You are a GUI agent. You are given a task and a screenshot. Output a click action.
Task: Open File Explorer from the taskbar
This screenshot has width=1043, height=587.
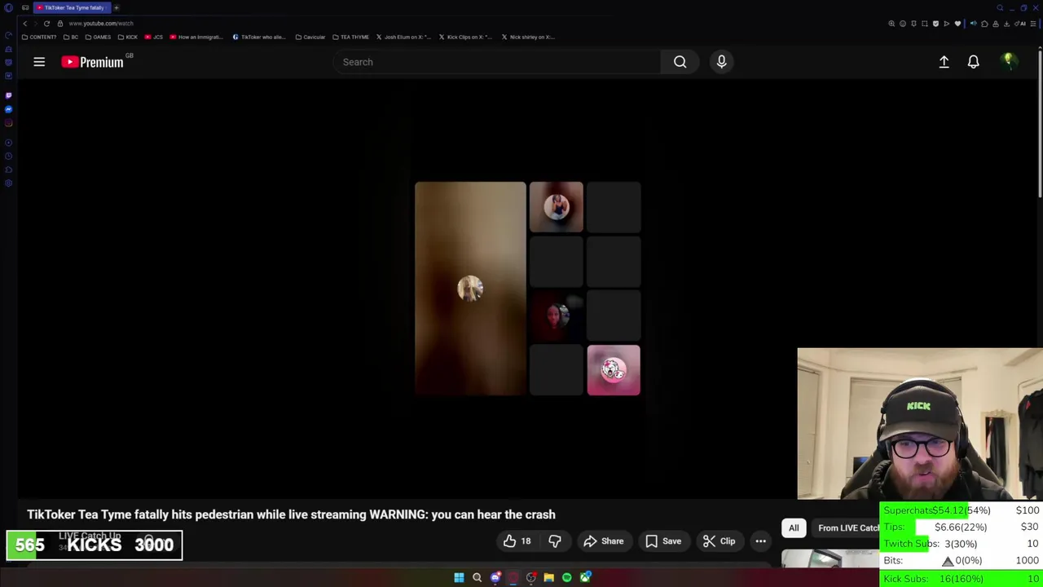(x=548, y=578)
